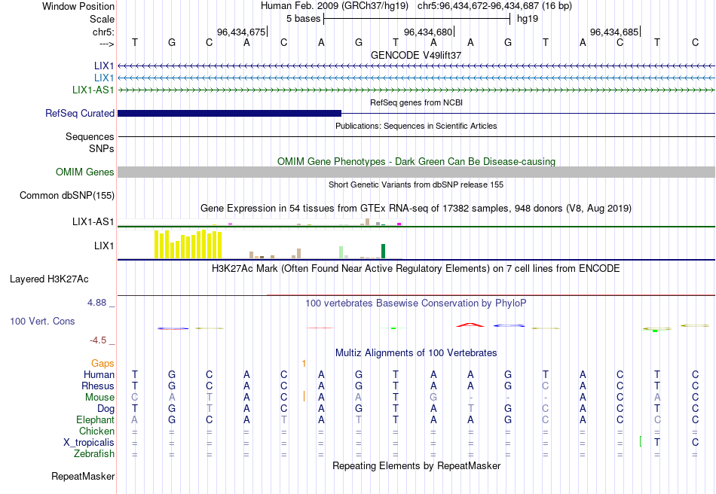Image resolution: width=716 pixels, height=494 pixels.
Task: Click the red PhyloP conservation peak
Action: pyautogui.click(x=470, y=325)
